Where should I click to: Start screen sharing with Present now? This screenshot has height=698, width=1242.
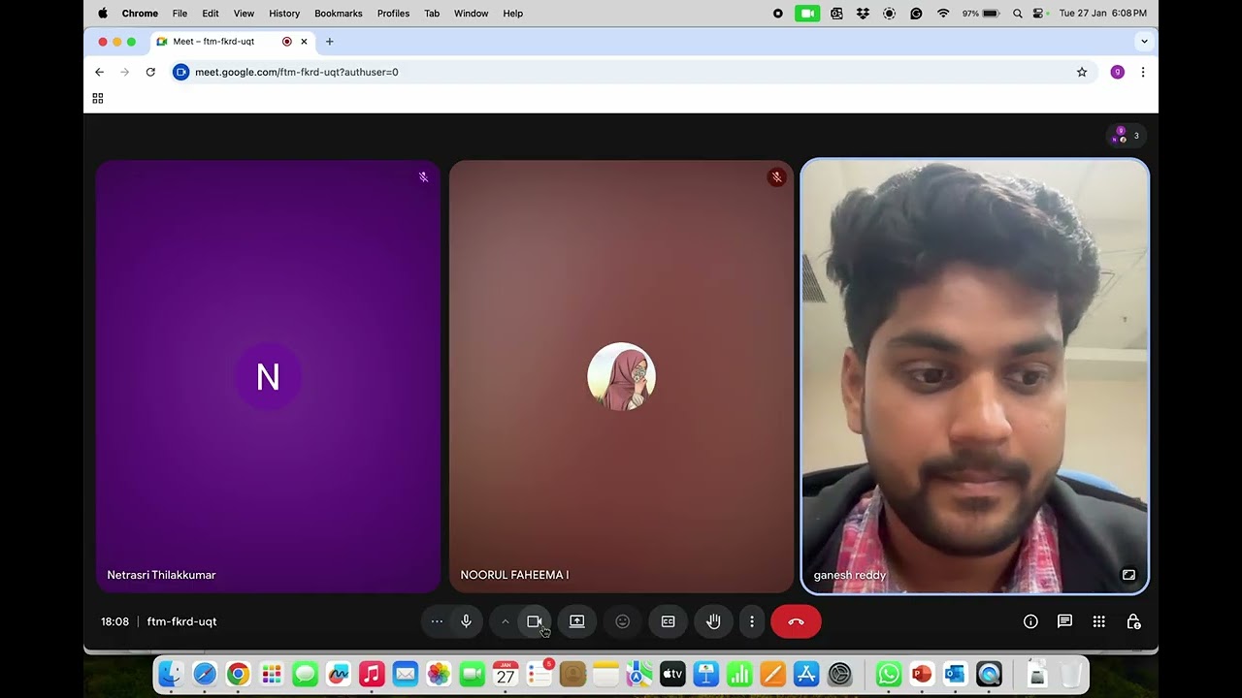pos(576,621)
